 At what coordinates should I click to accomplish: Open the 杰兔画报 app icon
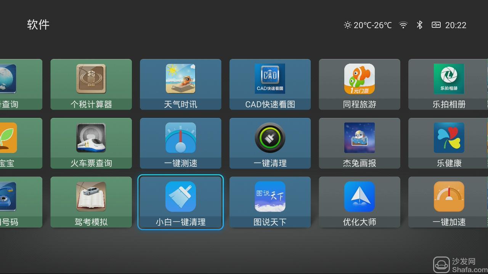(360, 138)
